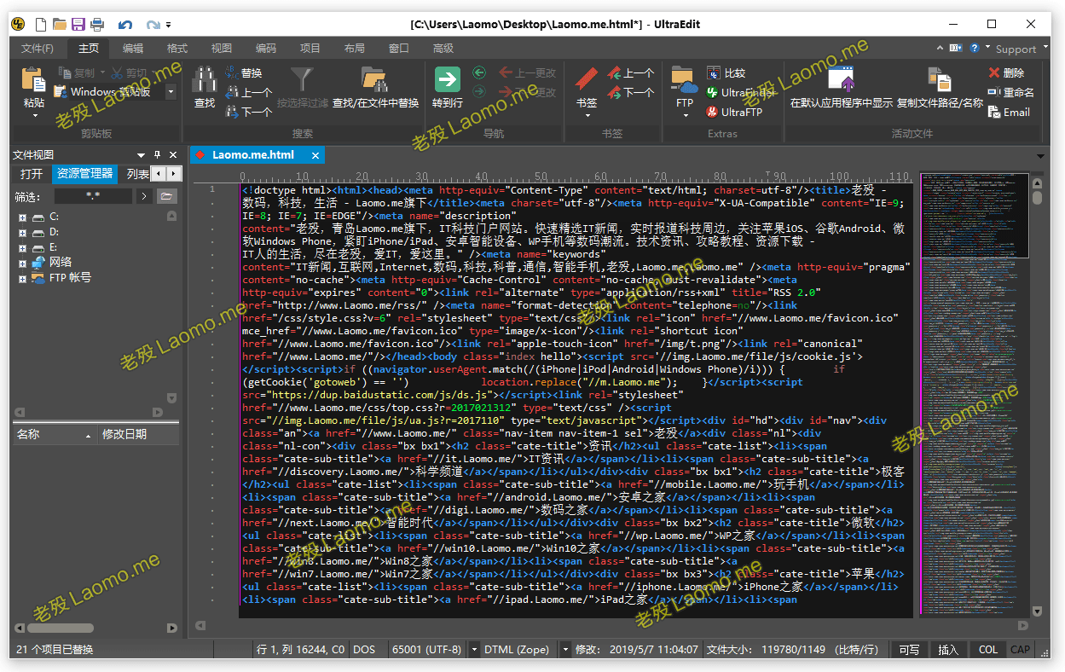Click 下一个 (Find next) in the search group
This screenshot has width=1065, height=672.
click(x=248, y=112)
